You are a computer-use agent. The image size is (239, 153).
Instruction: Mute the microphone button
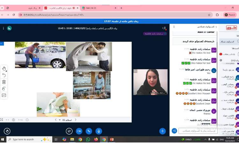tap(99, 131)
